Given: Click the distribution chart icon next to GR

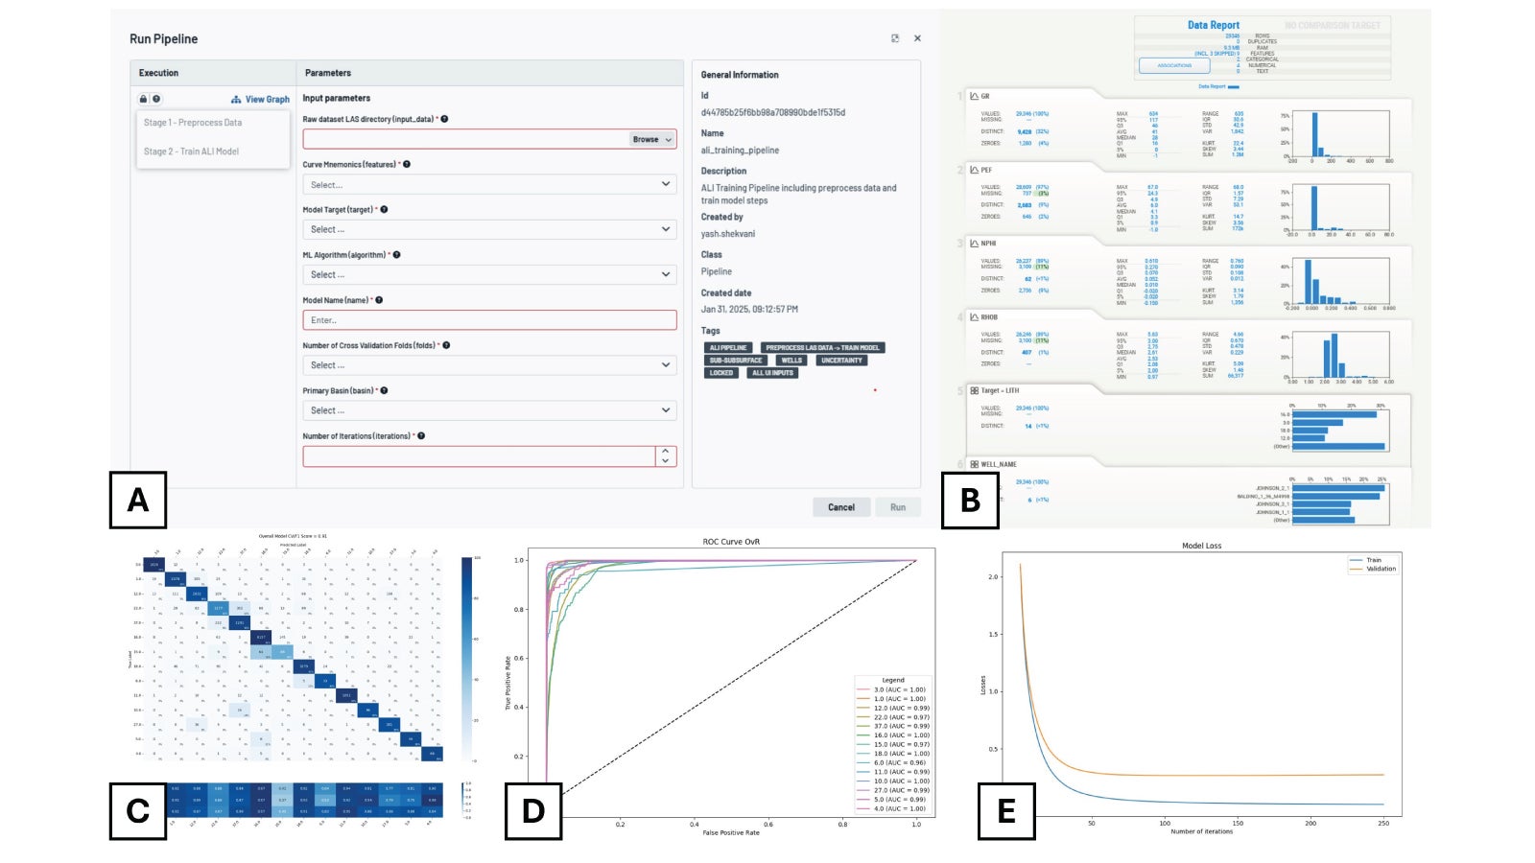Looking at the screenshot, I should (x=972, y=96).
